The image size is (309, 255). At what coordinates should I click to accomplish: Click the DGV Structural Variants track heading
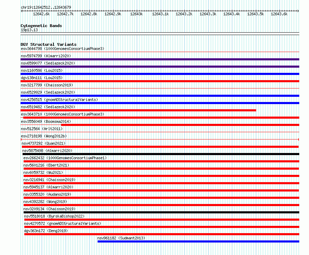tap(49, 44)
